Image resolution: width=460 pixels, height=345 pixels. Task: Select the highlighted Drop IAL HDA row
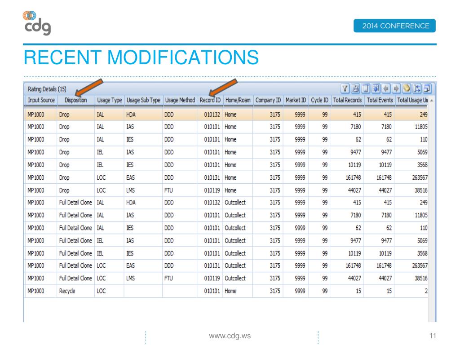pyautogui.click(x=226, y=115)
